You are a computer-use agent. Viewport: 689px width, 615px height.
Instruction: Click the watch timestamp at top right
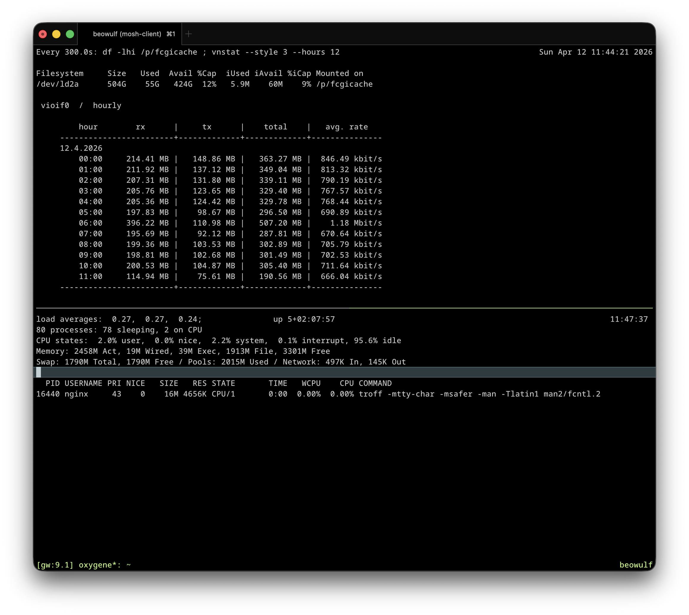tap(596, 52)
